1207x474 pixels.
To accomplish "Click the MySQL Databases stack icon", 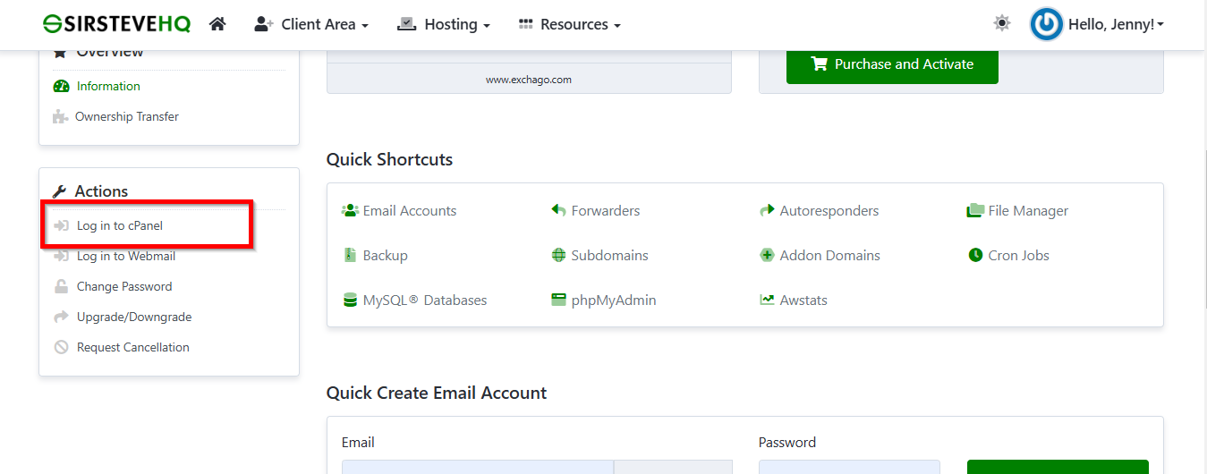I will (x=350, y=300).
